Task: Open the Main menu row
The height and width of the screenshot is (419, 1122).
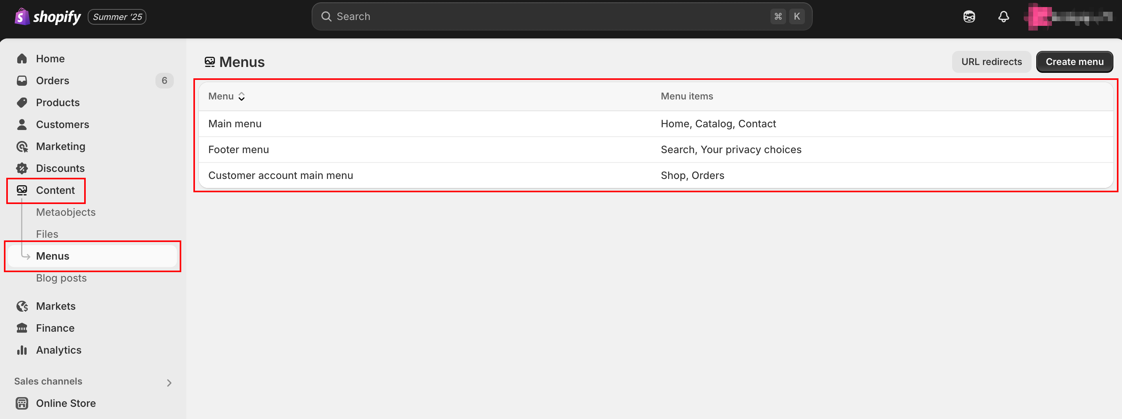Action: (656, 124)
